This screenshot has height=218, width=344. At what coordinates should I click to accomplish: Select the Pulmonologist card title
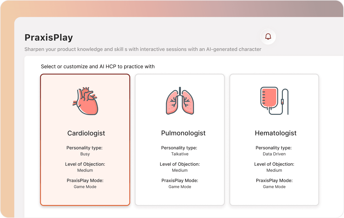(183, 133)
